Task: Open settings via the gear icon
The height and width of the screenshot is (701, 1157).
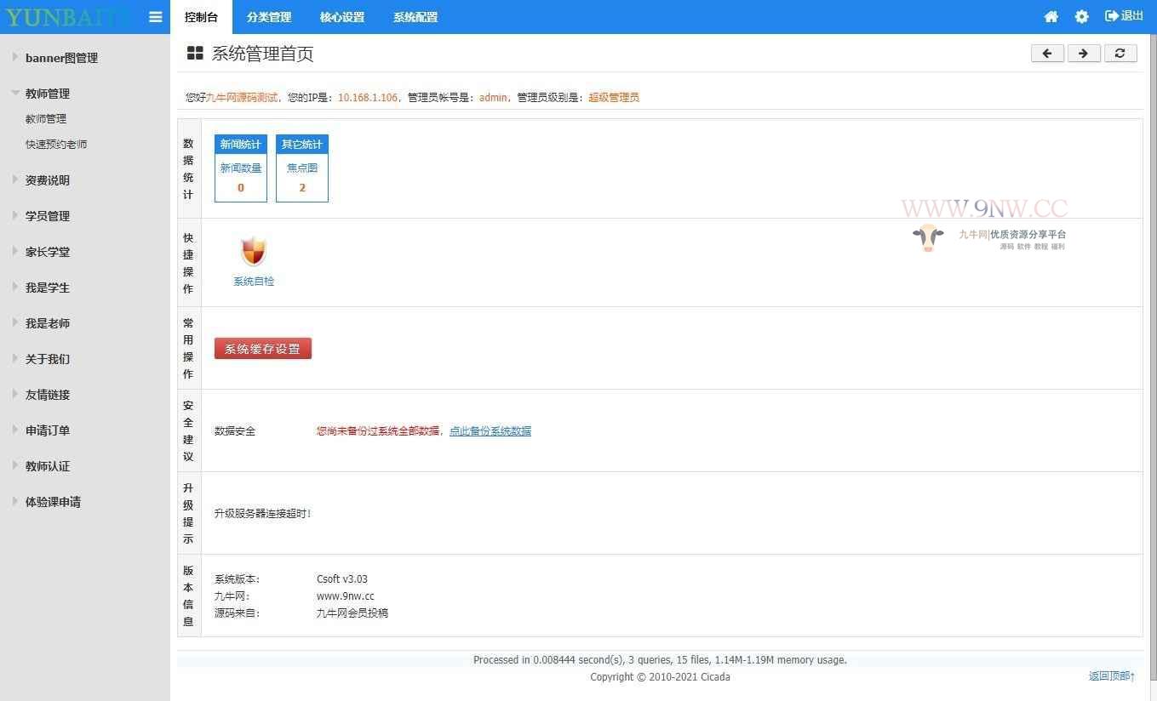Action: click(1081, 17)
